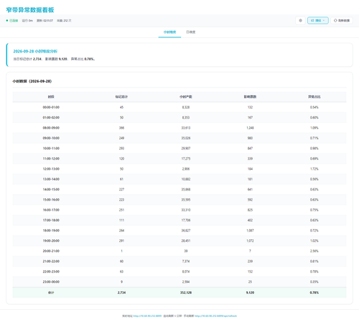Click the hourly output value 17,275

pyautogui.click(x=186, y=159)
